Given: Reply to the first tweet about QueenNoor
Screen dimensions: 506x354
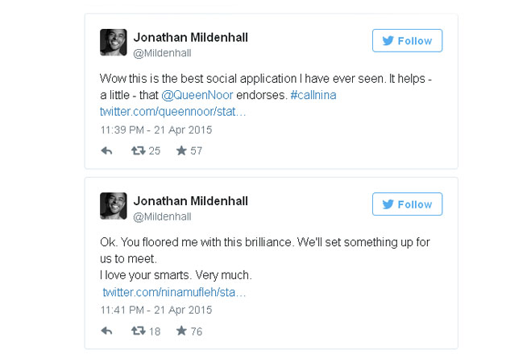Looking at the screenshot, I should (106, 150).
